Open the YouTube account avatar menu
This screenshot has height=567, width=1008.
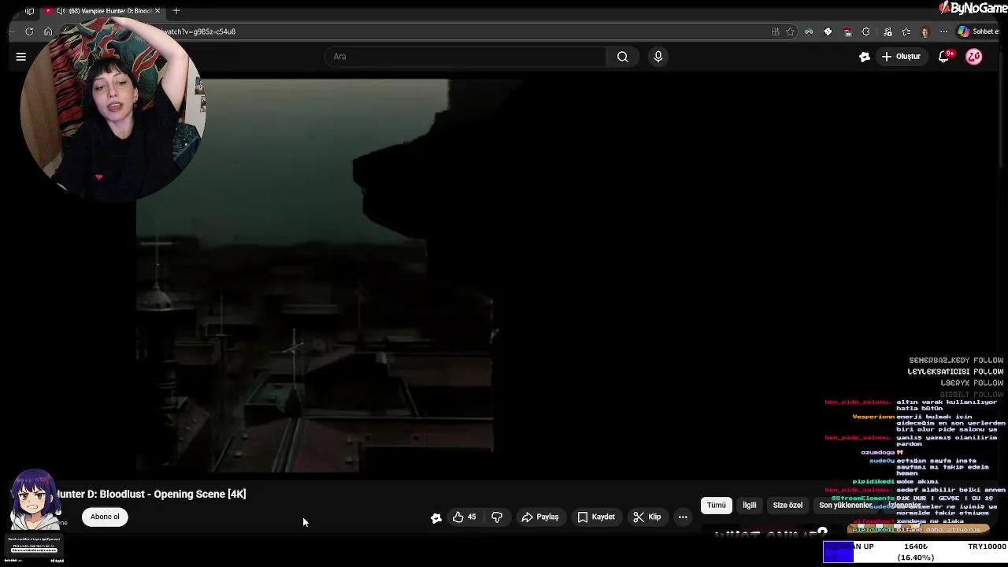coord(974,57)
